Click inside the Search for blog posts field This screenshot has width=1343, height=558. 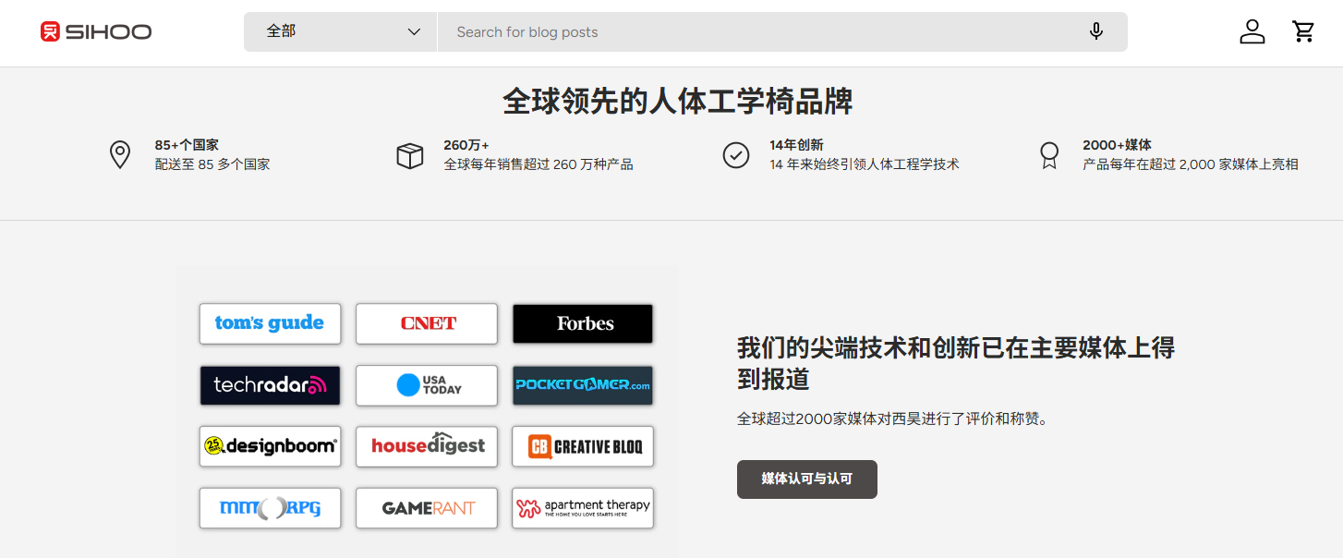[x=767, y=32]
